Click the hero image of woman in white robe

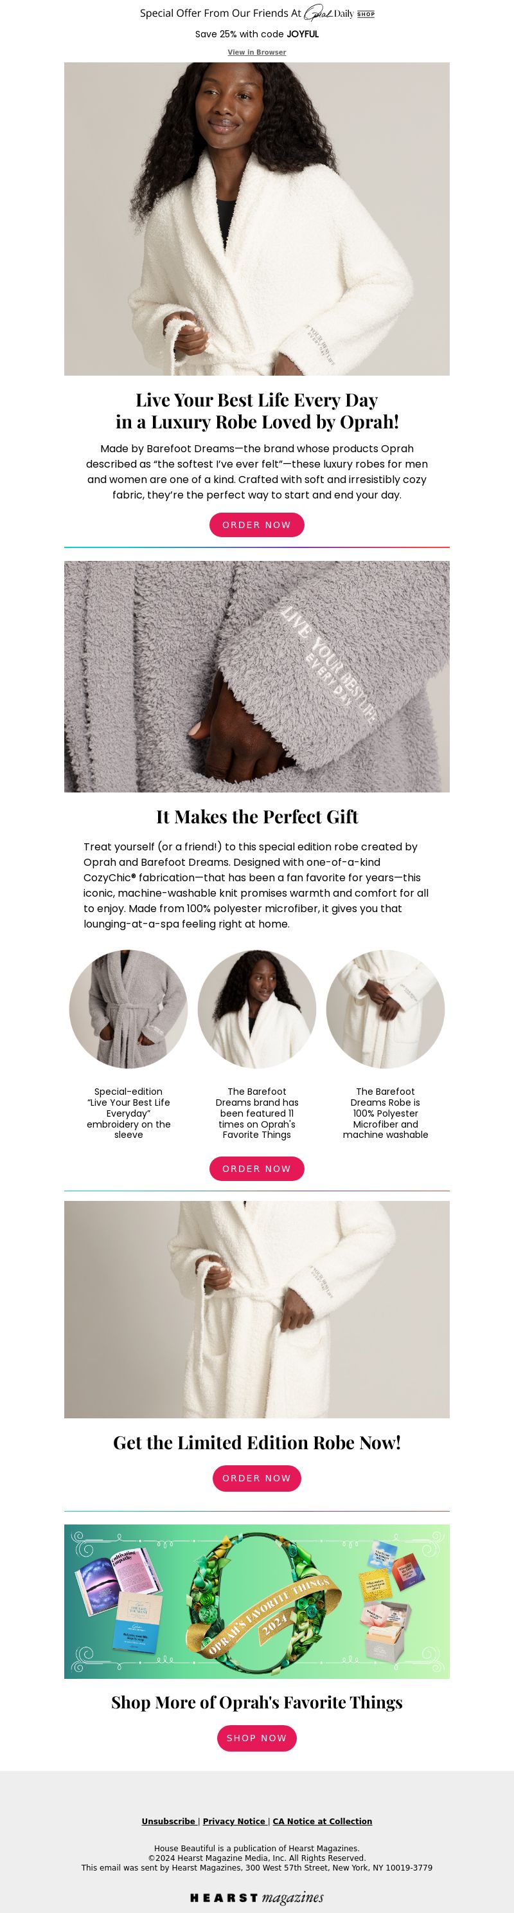[x=256, y=218]
